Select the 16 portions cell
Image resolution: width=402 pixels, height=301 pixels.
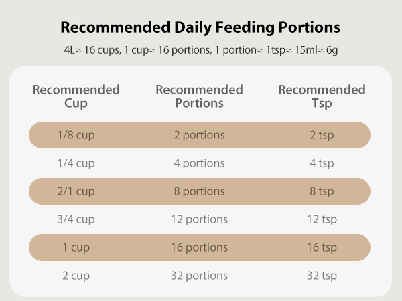(x=199, y=247)
